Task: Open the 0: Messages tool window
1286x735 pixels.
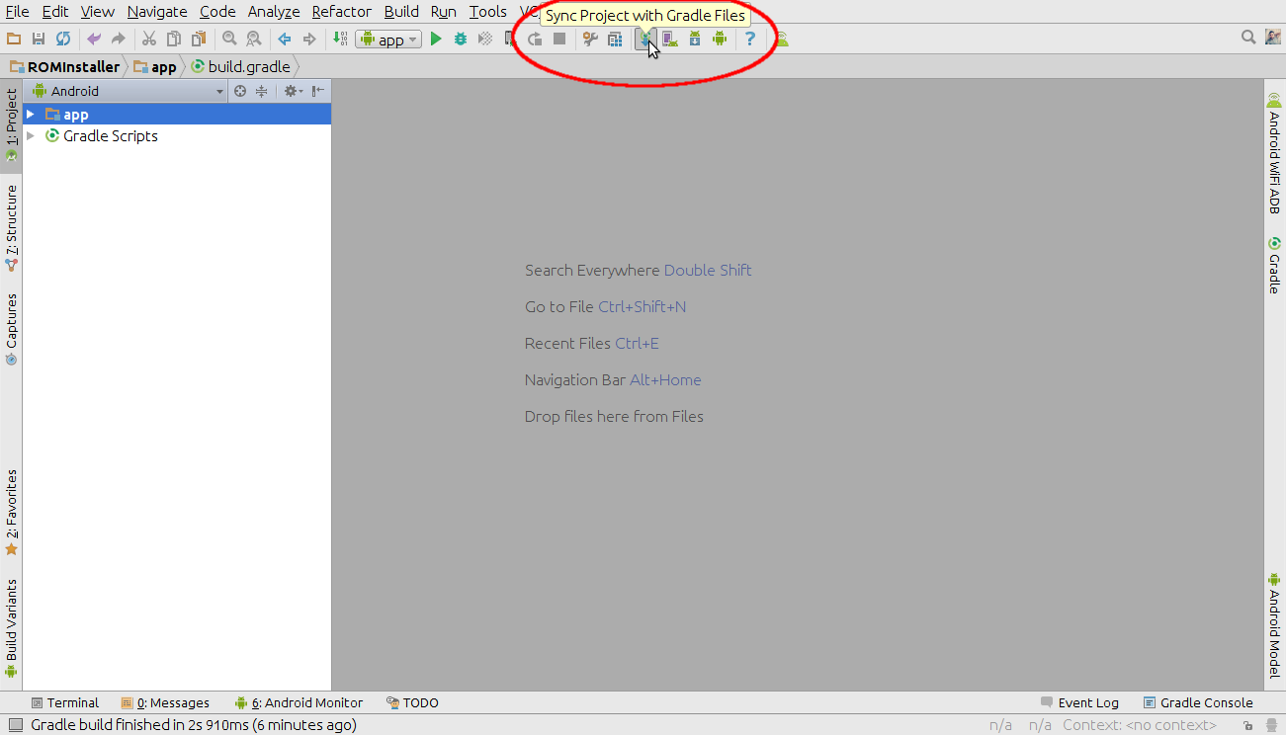Action: point(165,703)
